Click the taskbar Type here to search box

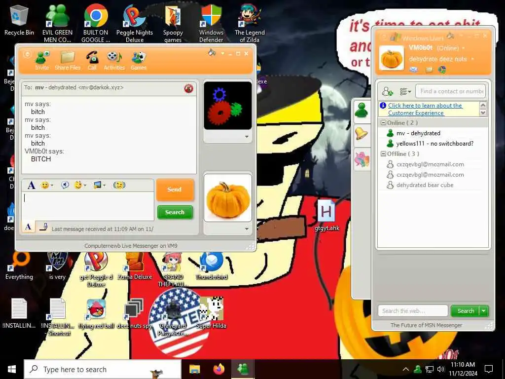[103, 369]
